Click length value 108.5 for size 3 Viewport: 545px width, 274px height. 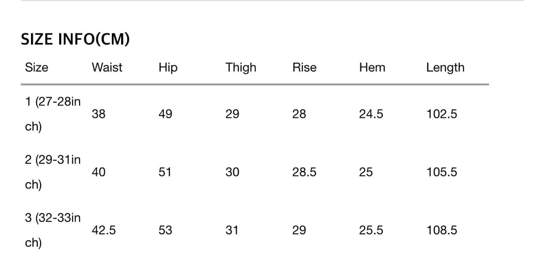pyautogui.click(x=441, y=230)
